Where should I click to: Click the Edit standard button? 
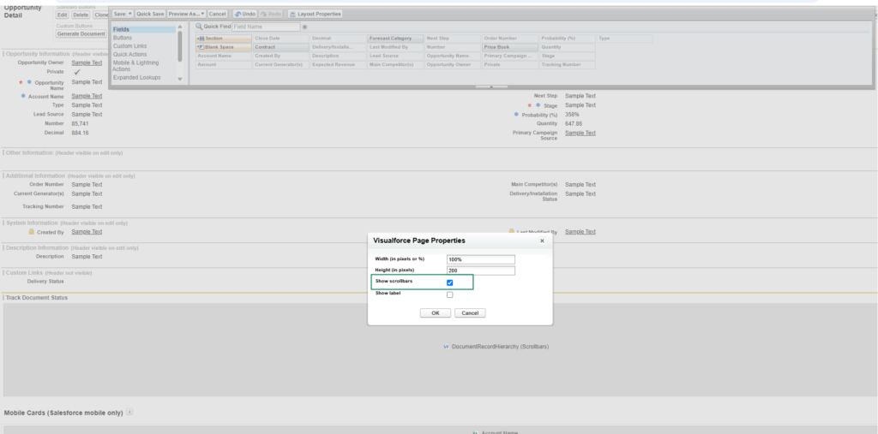[x=62, y=15]
